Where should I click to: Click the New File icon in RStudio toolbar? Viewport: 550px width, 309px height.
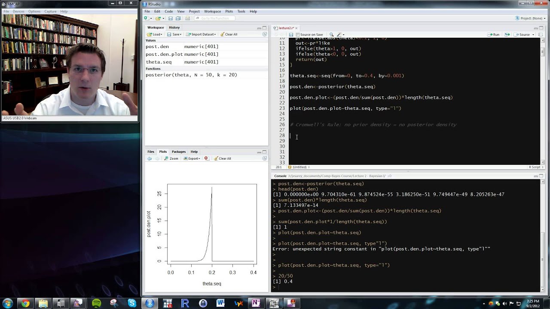coord(147,18)
